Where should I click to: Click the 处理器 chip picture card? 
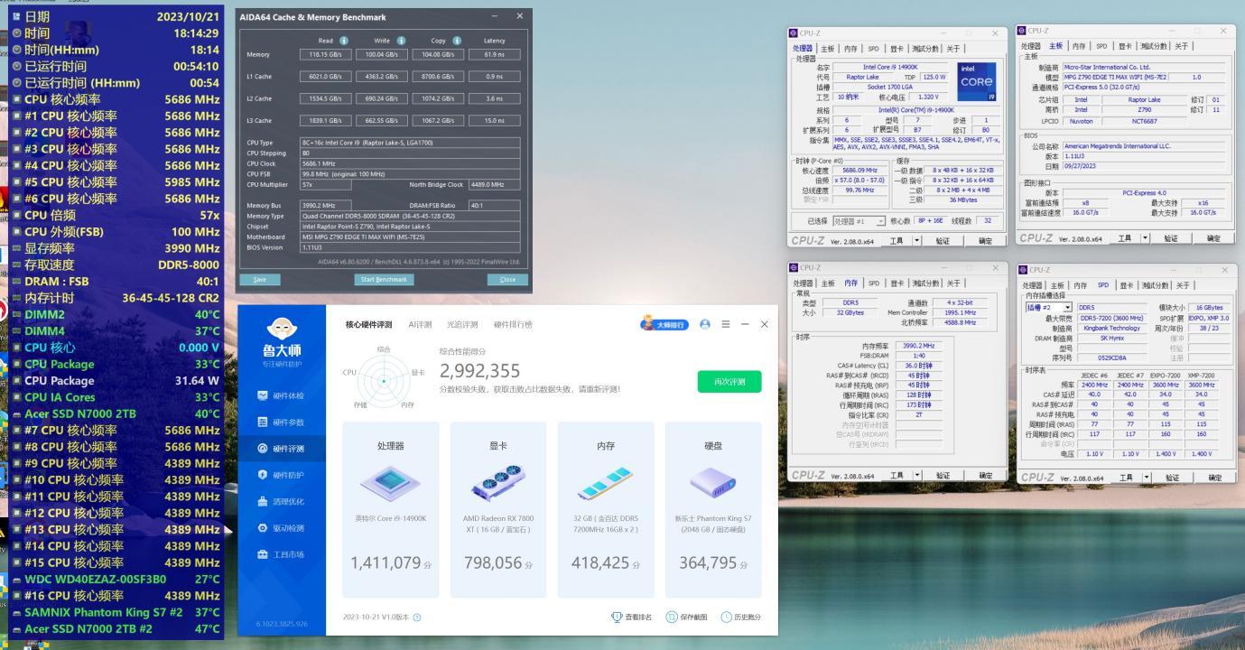click(391, 483)
